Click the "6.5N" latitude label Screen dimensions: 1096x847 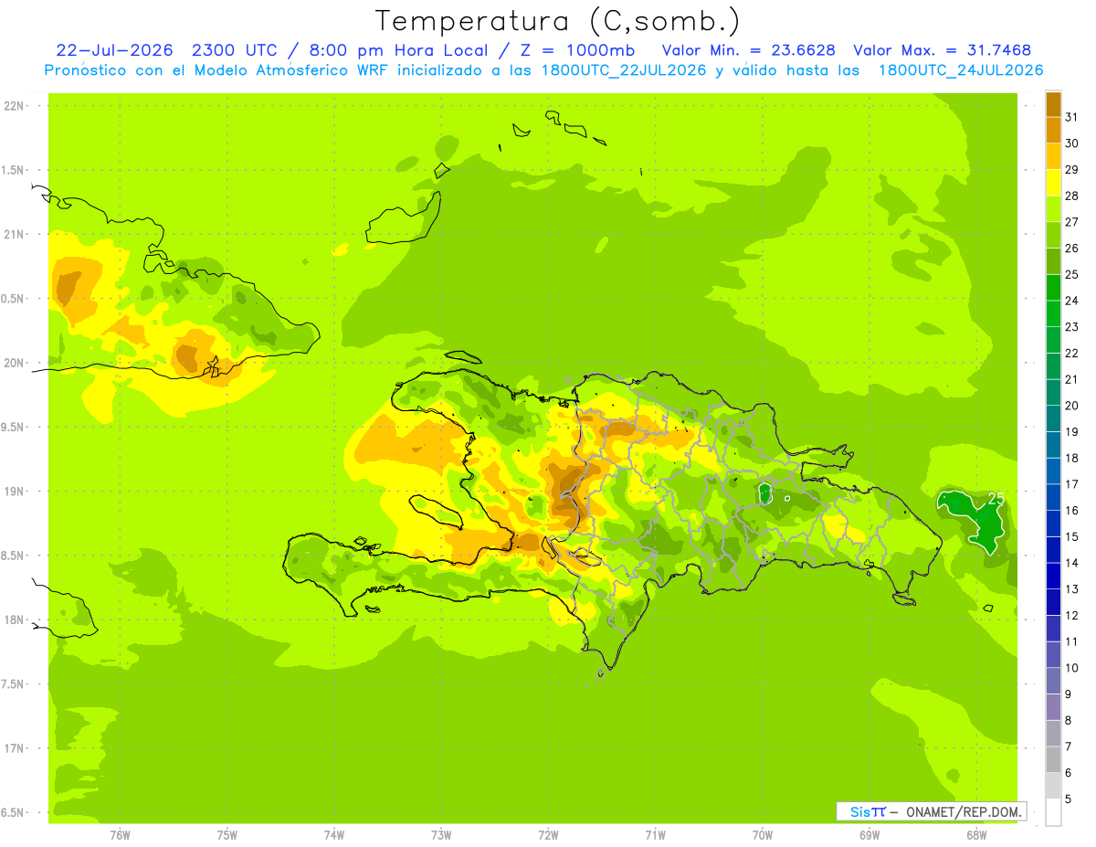[x=13, y=813]
